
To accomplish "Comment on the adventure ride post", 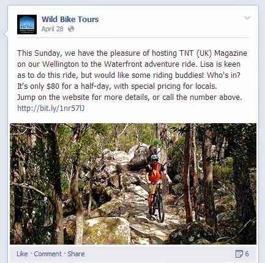I will 48,254.
